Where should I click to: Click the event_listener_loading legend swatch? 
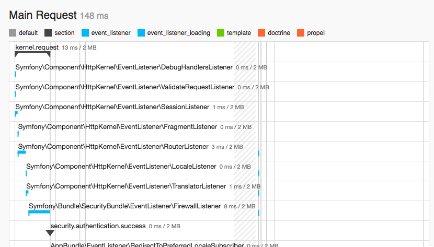pyautogui.click(x=141, y=33)
